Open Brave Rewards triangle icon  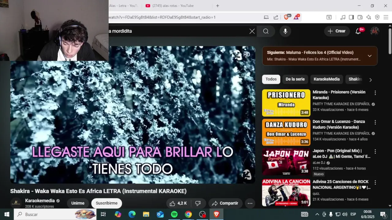pos(296,17)
